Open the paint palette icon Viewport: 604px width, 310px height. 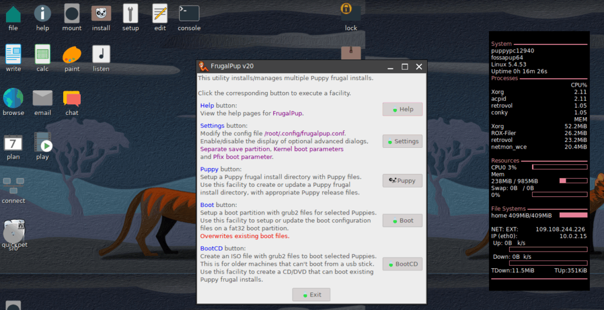71,55
